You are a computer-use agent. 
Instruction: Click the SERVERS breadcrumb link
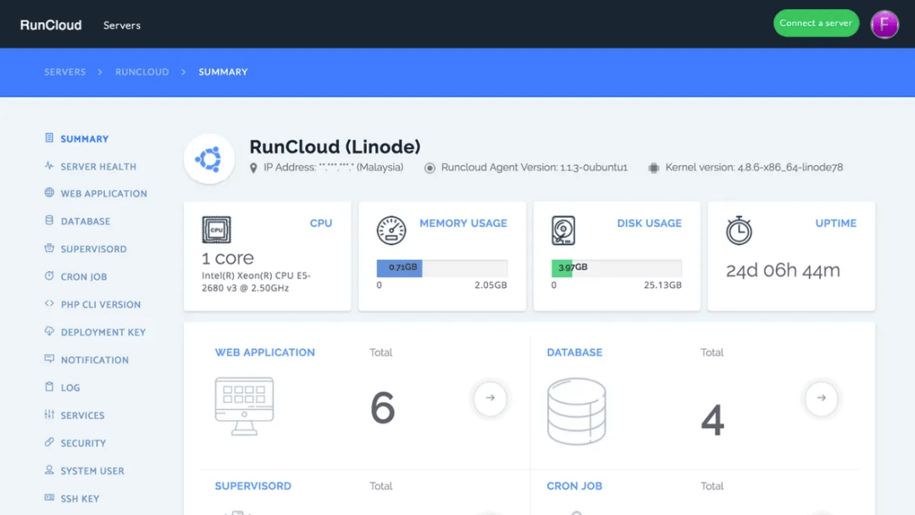(64, 72)
